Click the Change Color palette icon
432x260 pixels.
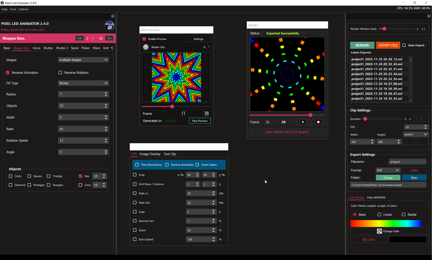[x=380, y=231]
